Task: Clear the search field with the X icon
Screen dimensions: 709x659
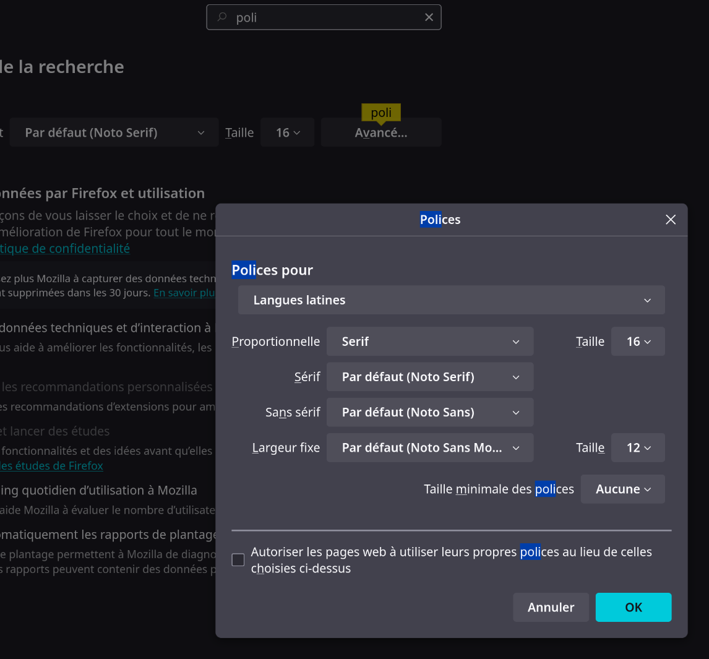Action: click(429, 17)
